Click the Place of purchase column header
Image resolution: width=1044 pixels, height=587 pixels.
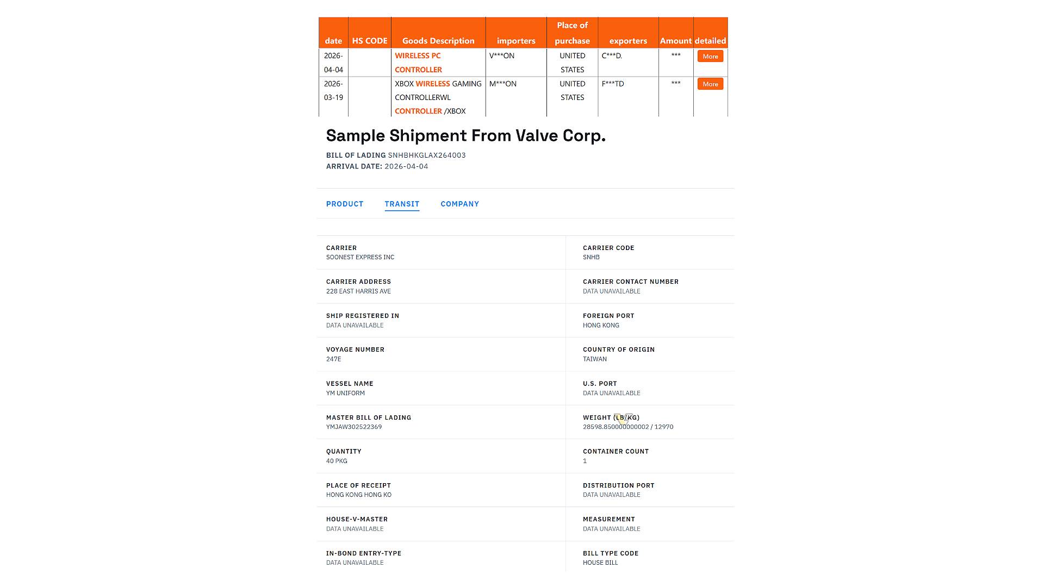tap(572, 33)
